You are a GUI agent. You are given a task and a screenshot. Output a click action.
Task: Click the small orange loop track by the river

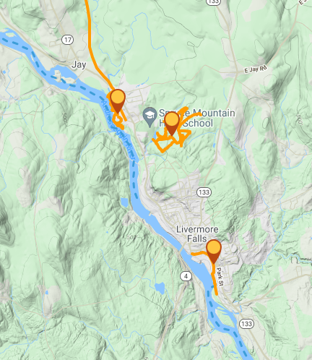[x=118, y=120]
